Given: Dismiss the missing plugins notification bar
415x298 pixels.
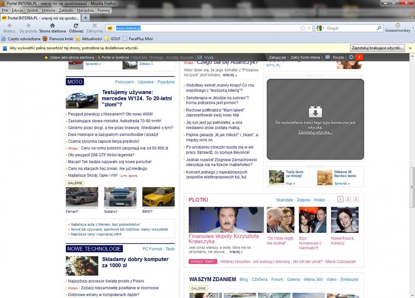Looking at the screenshot, I should coord(410,48).
